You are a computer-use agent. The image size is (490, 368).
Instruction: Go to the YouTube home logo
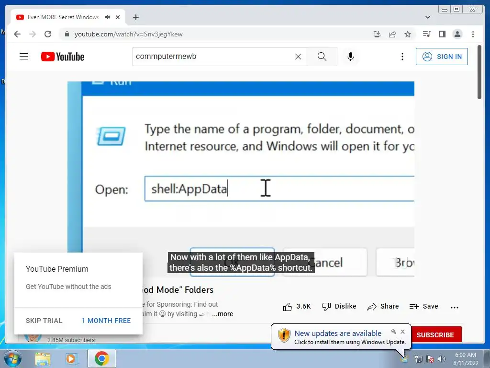63,57
